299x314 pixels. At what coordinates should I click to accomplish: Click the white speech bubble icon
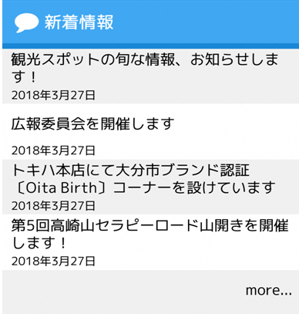click(26, 22)
